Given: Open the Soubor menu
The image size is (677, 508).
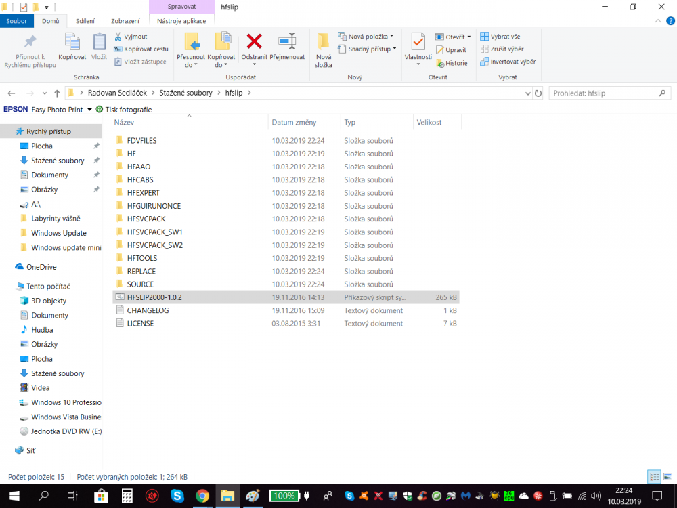Looking at the screenshot, I should pyautogui.click(x=16, y=21).
